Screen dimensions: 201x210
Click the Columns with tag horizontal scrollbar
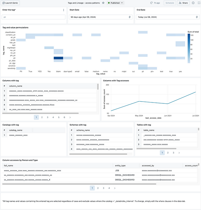tap(41, 113)
